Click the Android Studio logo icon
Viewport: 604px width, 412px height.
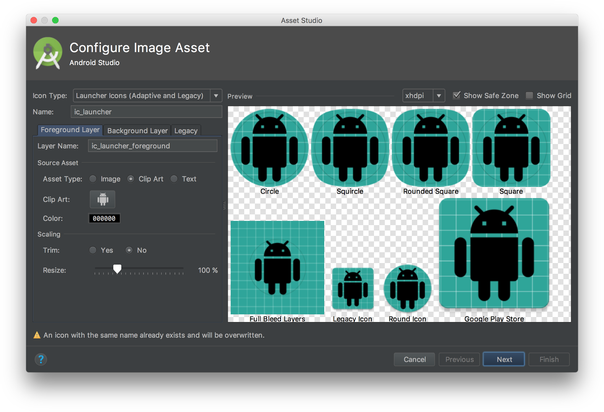(48, 54)
